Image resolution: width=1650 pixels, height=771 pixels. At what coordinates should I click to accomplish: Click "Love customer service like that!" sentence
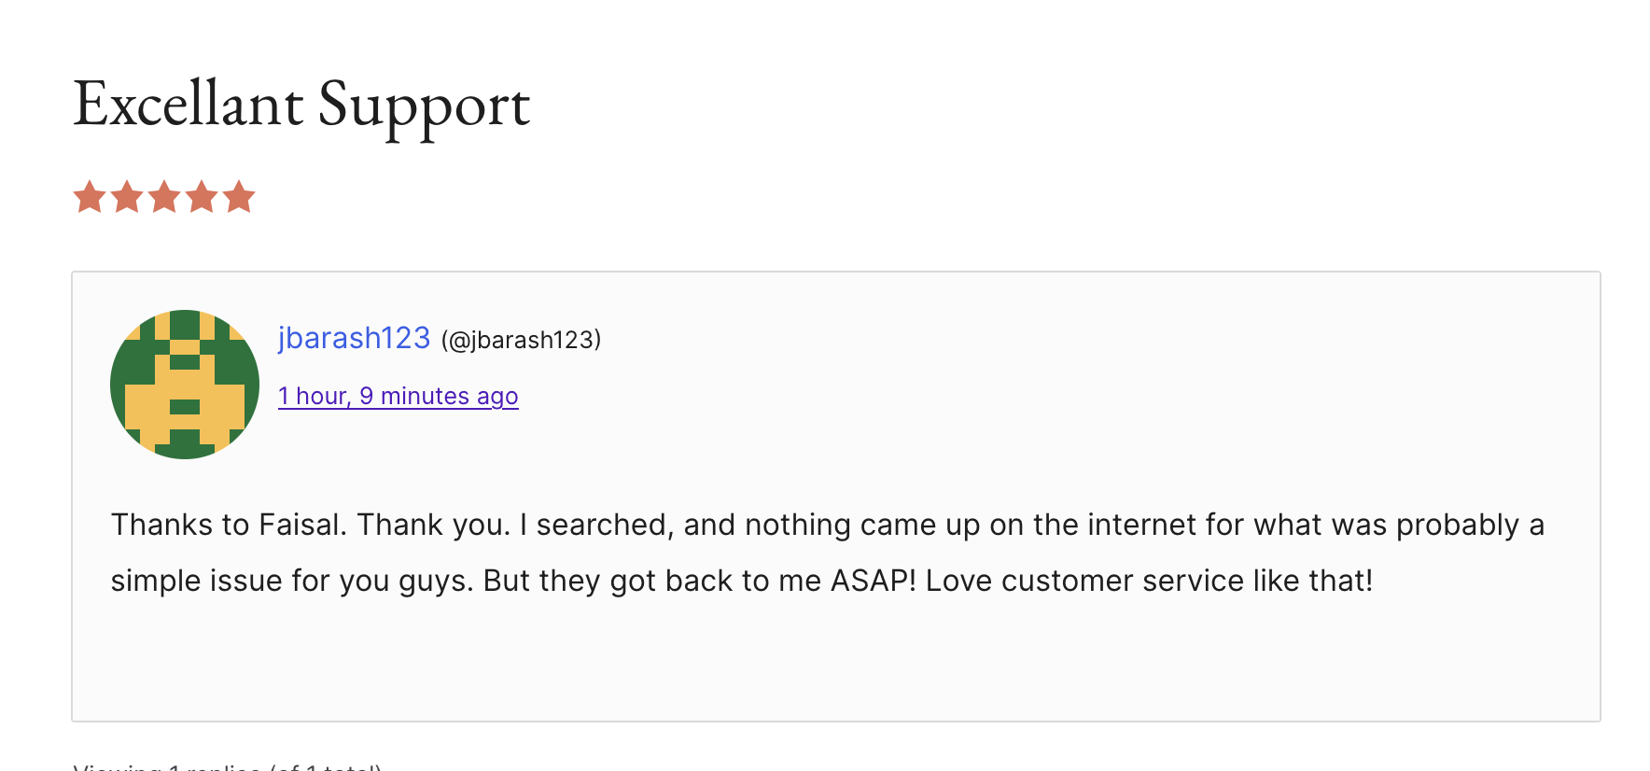(x=1149, y=581)
